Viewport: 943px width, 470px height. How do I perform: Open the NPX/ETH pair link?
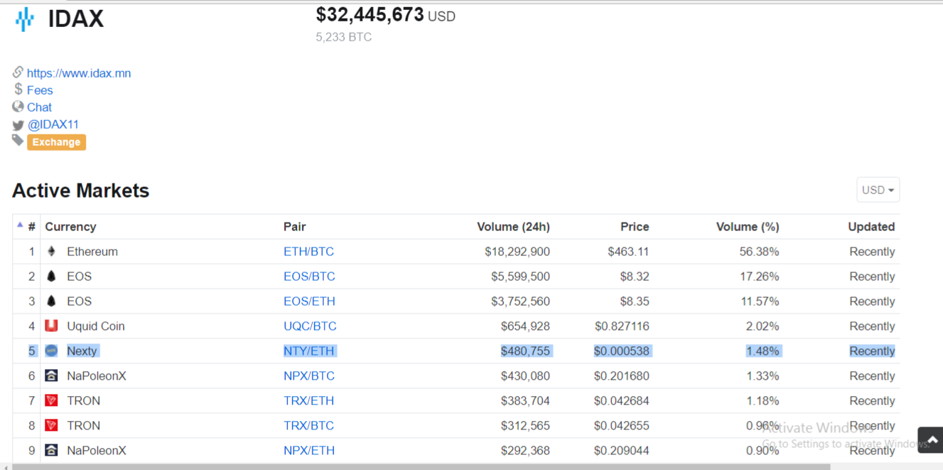(309, 451)
